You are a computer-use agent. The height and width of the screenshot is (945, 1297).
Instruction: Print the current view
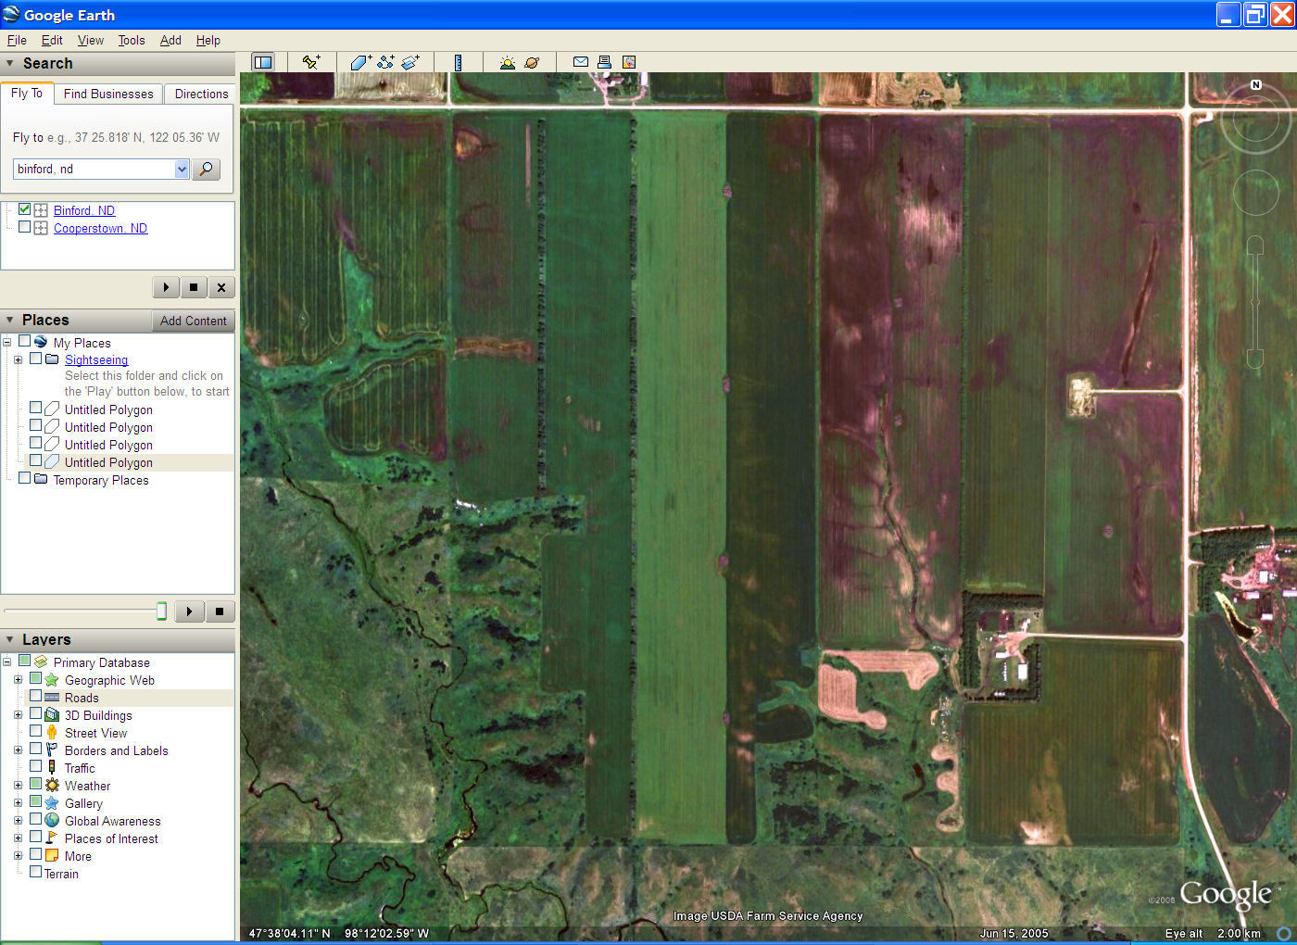pos(605,62)
